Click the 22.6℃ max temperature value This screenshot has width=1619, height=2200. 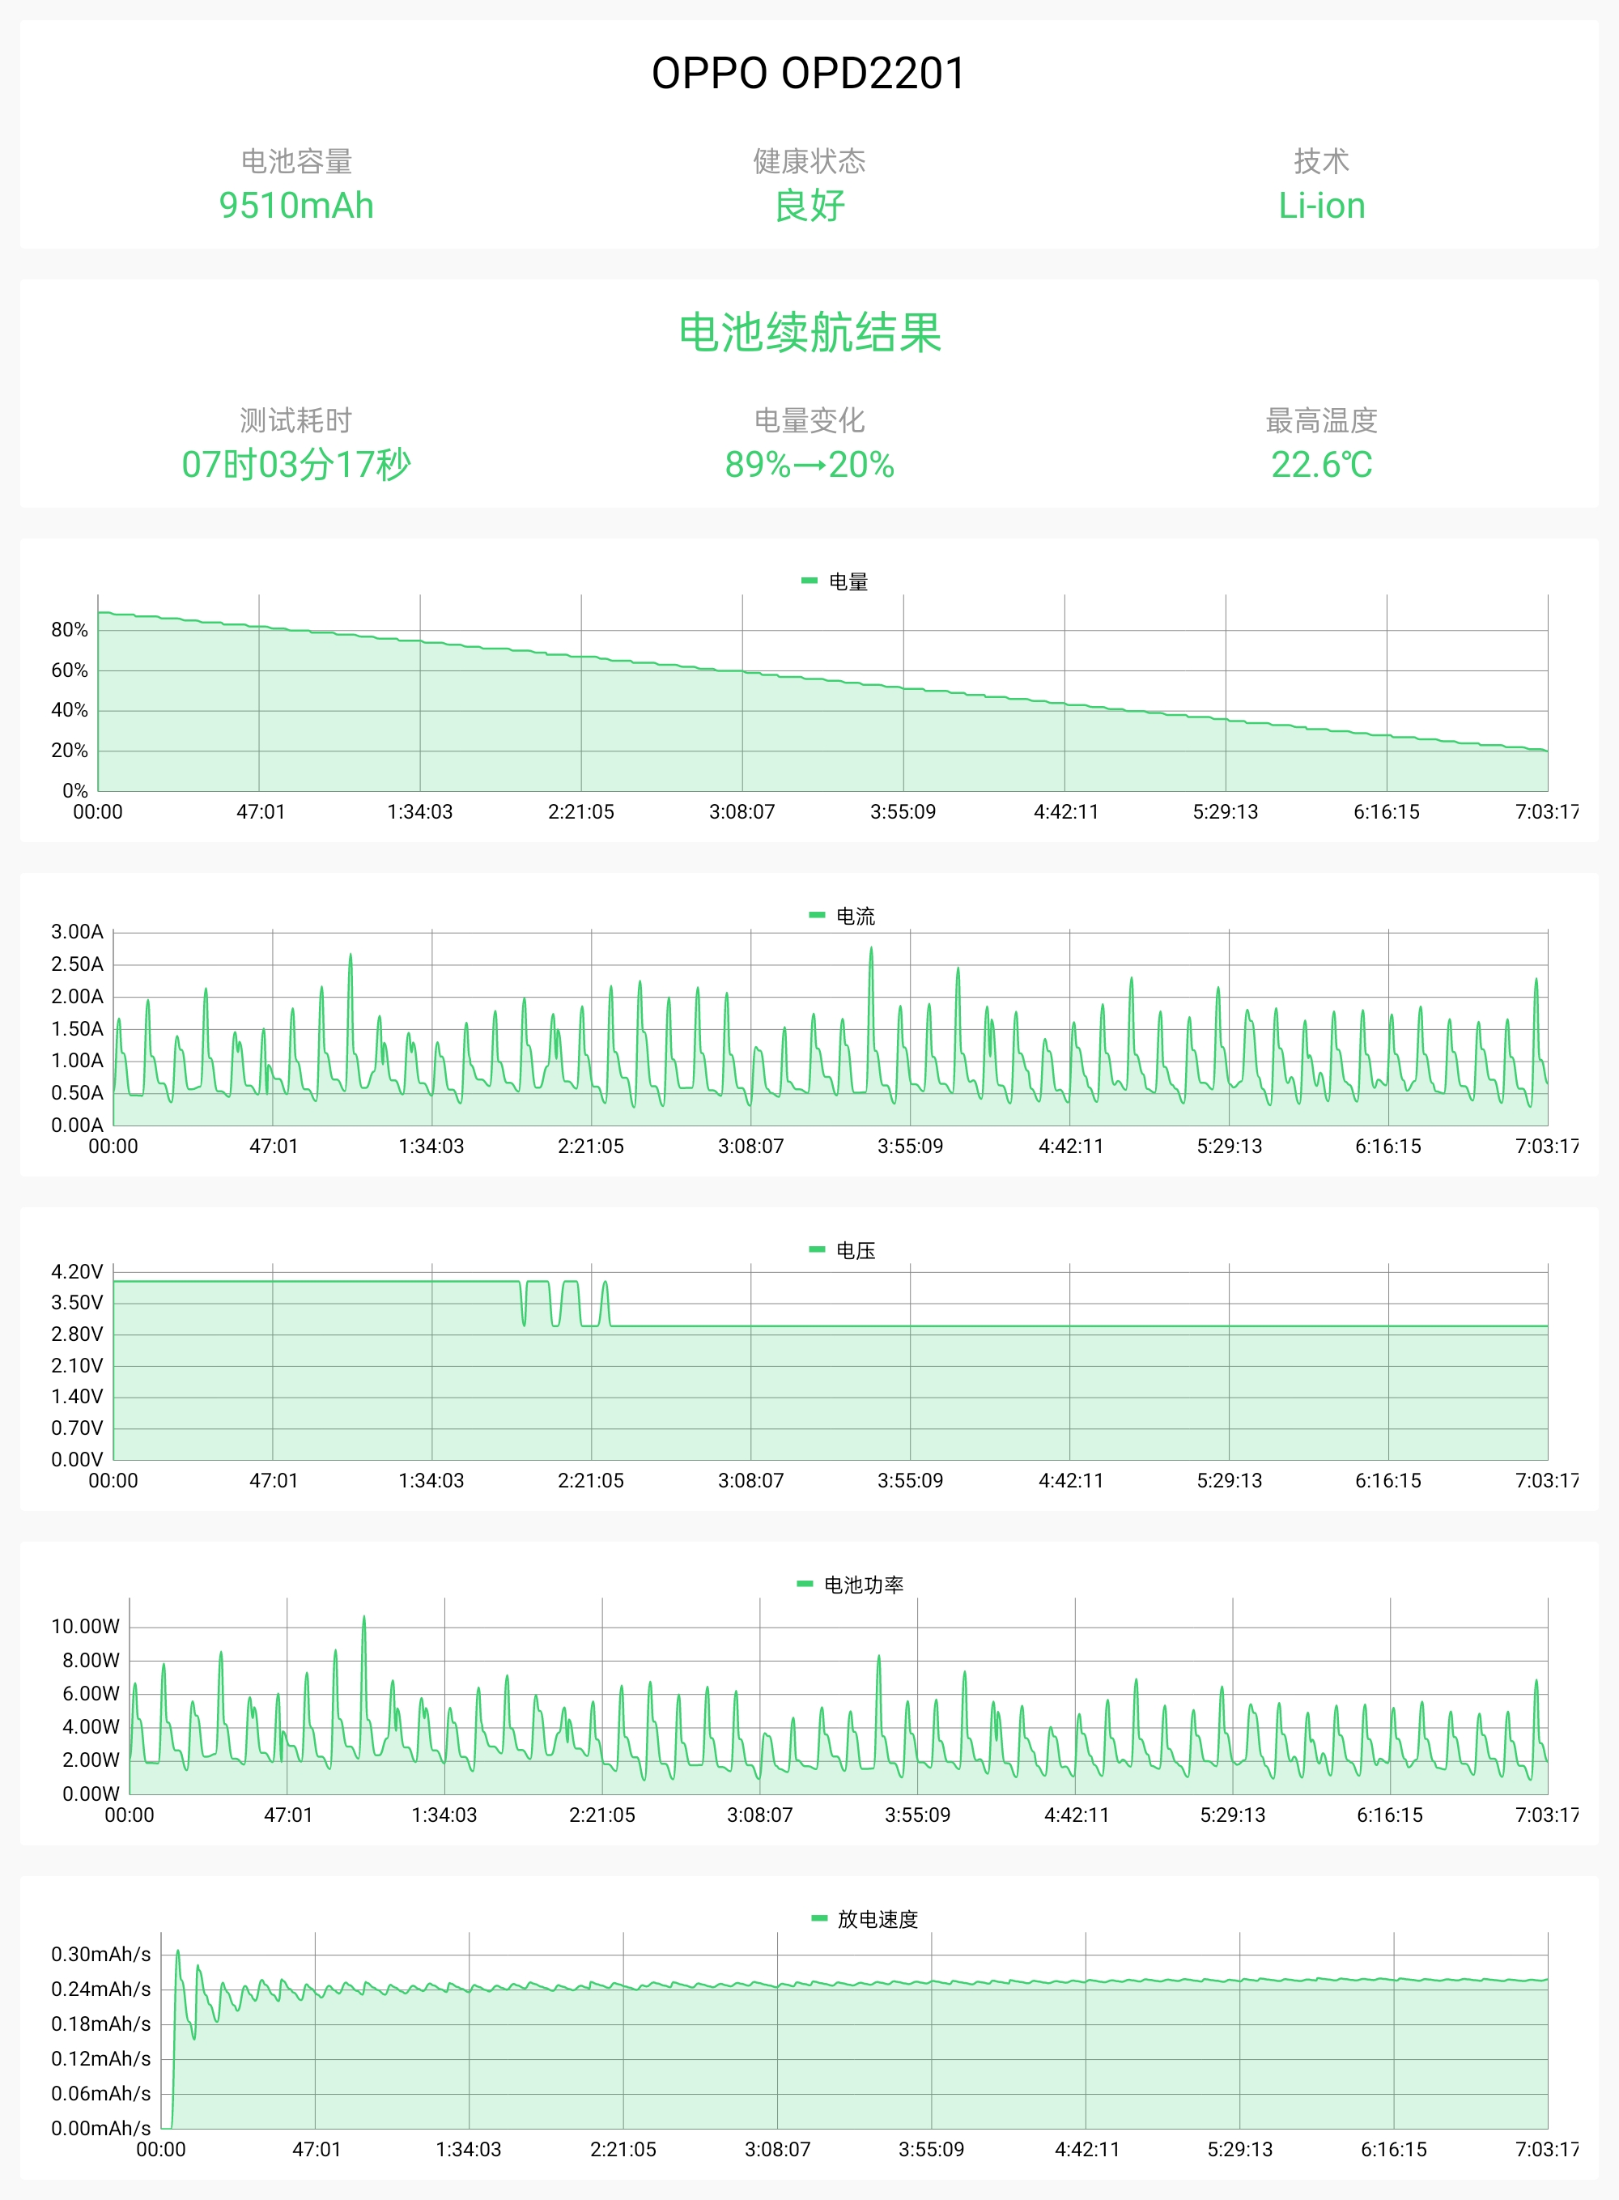pos(1321,465)
